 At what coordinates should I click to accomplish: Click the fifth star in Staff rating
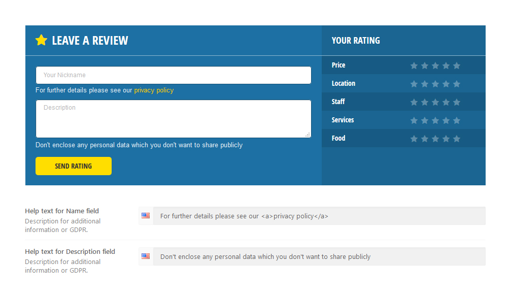[x=457, y=102]
